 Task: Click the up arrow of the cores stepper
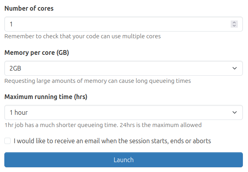234,22
